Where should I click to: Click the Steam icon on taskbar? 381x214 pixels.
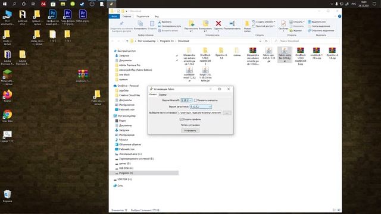pyautogui.click(x=82, y=4)
